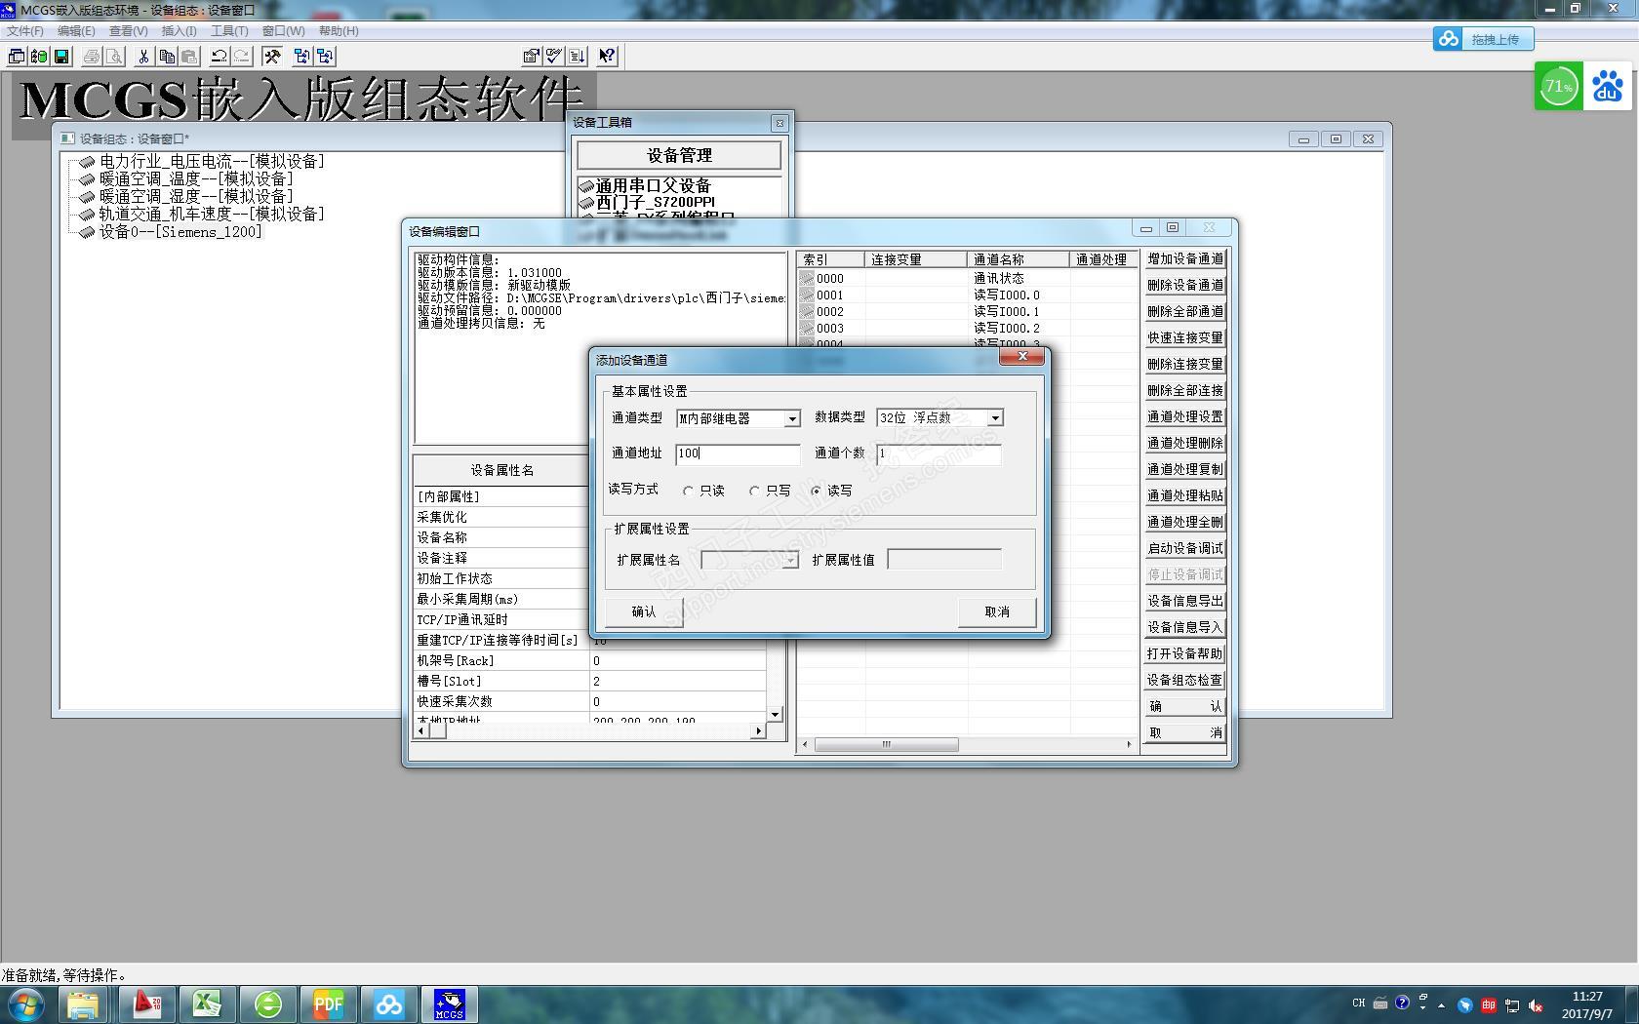Screen dimensions: 1639x1024
Task: Open AutoCAD 2010 from the taskbar
Action: 146,1004
